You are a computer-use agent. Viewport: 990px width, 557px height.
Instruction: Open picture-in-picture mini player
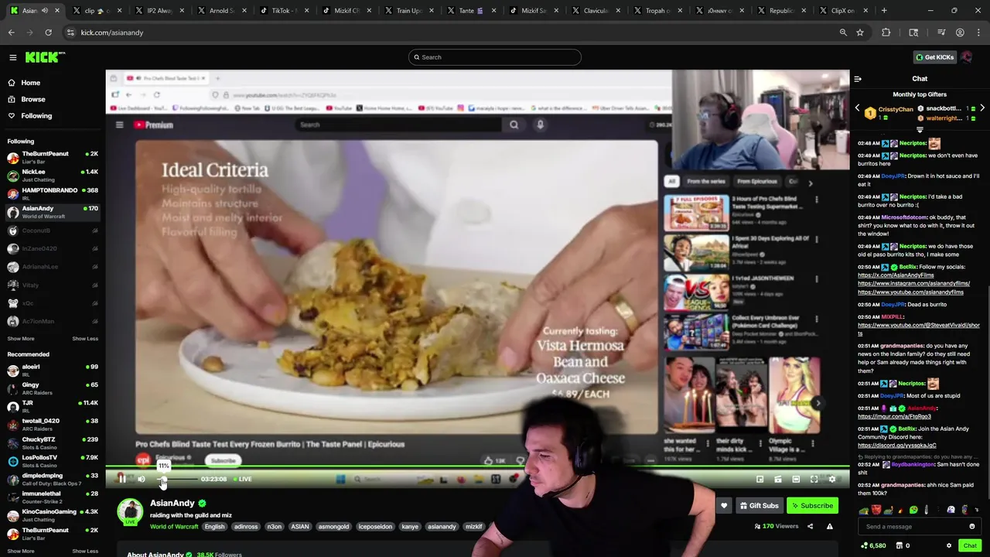click(x=760, y=479)
